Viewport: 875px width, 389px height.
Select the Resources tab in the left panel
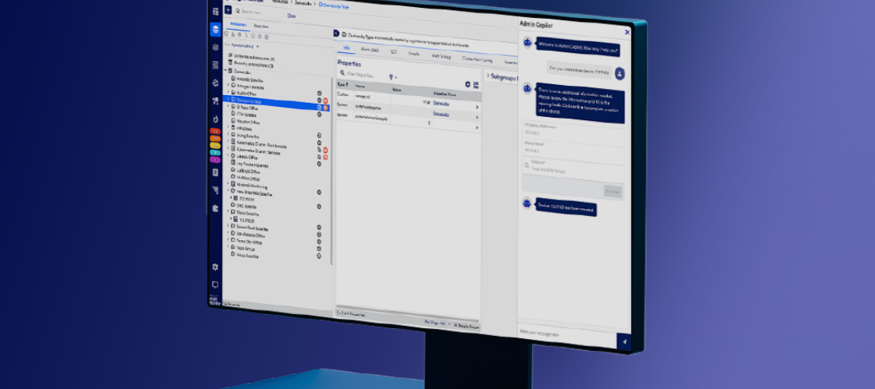238,25
